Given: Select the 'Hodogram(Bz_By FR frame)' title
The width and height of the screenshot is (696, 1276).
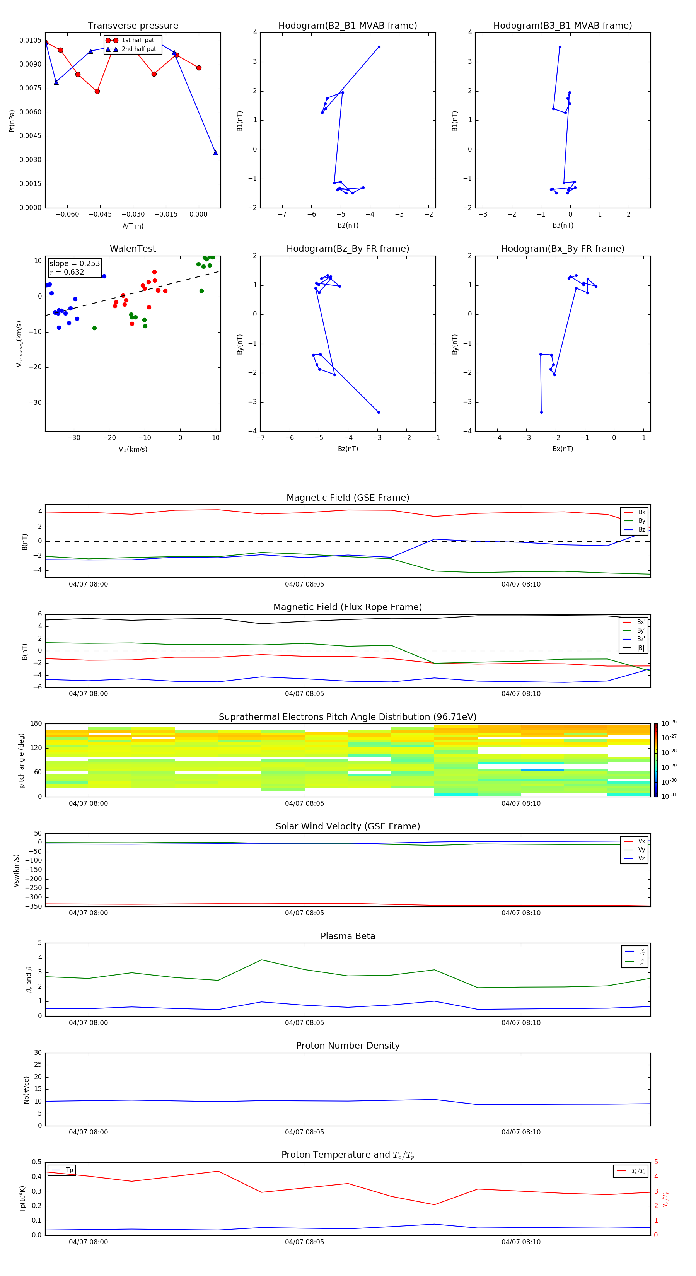Looking at the screenshot, I should click(x=348, y=249).
